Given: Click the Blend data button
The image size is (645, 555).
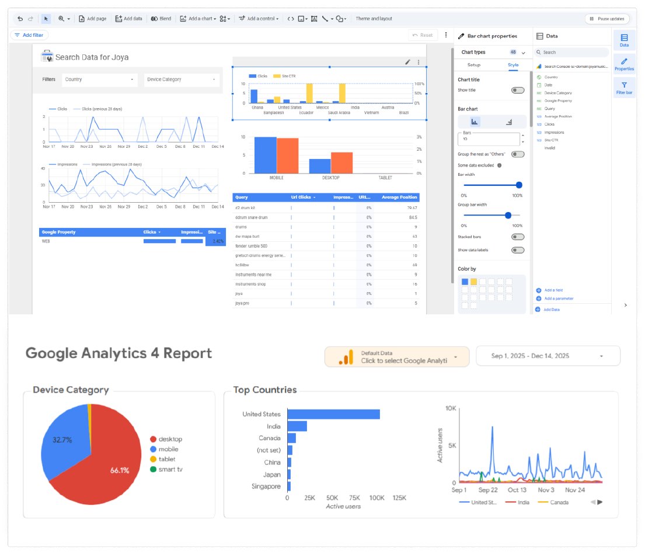Looking at the screenshot, I should [161, 19].
